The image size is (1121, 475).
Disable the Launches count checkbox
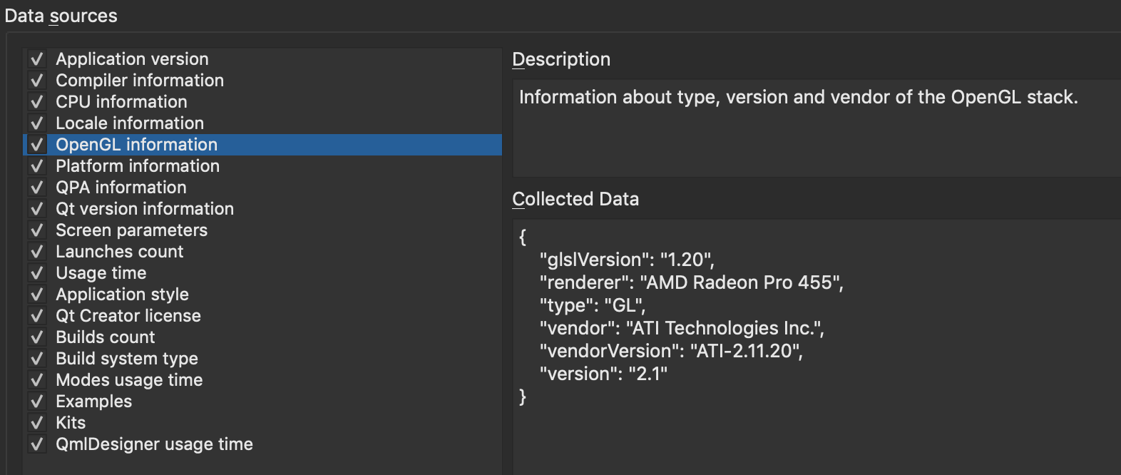[x=37, y=252]
